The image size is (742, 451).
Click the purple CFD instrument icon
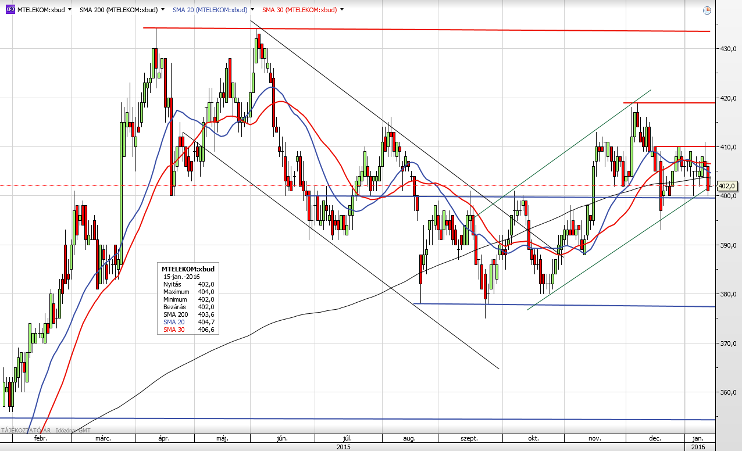click(10, 10)
